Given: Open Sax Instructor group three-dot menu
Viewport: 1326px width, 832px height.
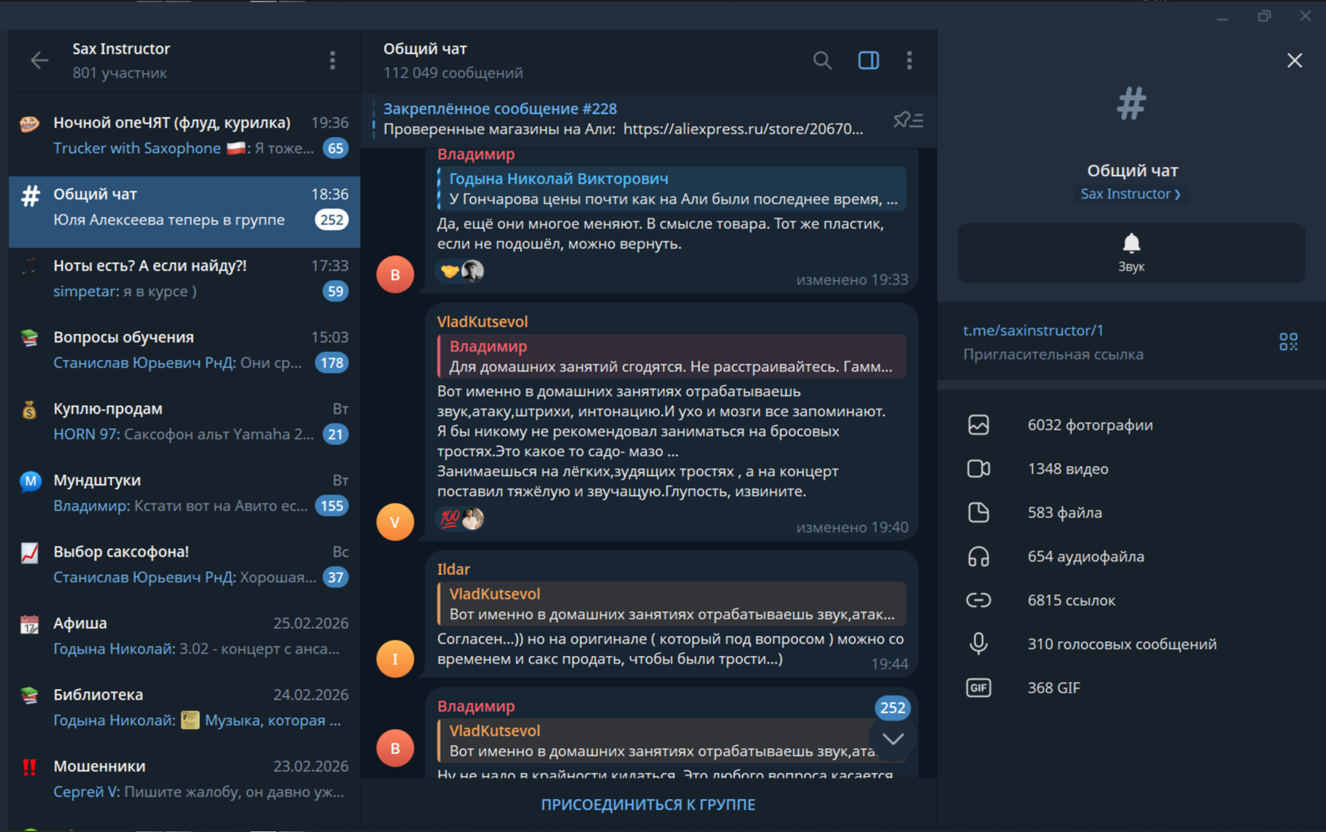Looking at the screenshot, I should [x=332, y=61].
